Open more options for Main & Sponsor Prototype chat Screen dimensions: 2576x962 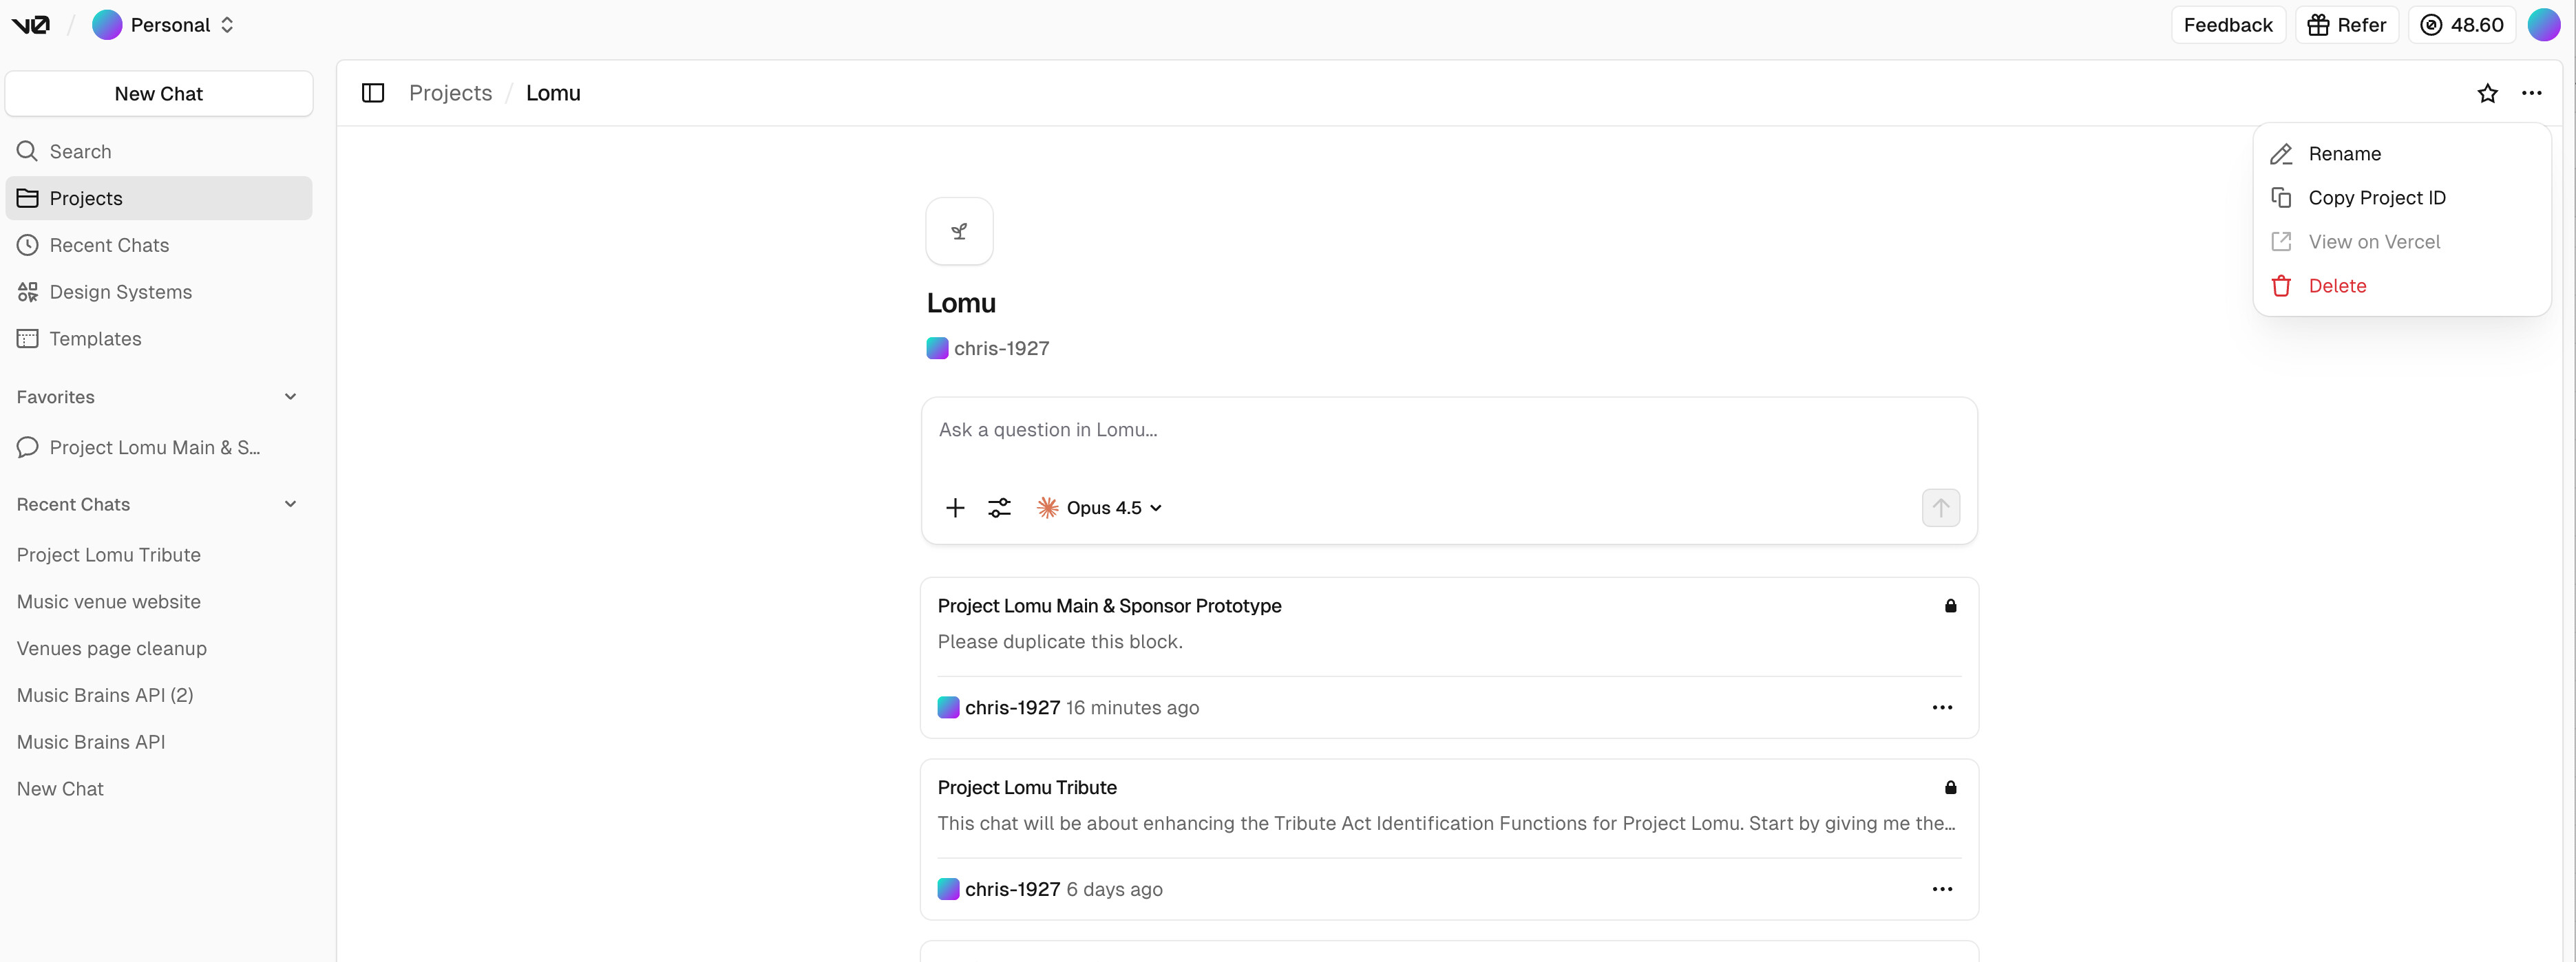[x=1942, y=707]
